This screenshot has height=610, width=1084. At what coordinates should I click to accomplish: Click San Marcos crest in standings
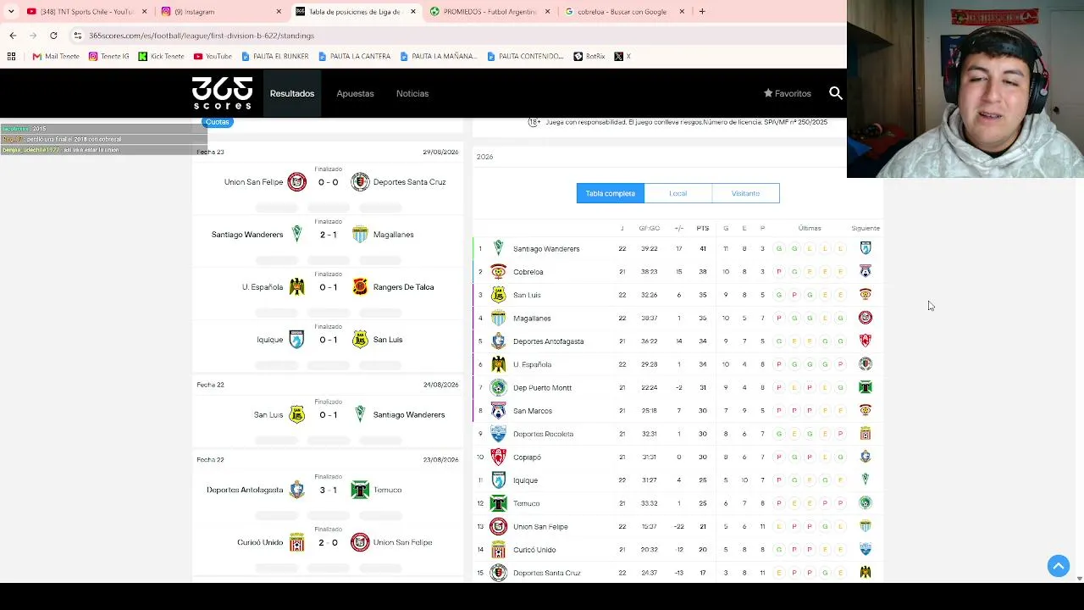click(x=499, y=411)
